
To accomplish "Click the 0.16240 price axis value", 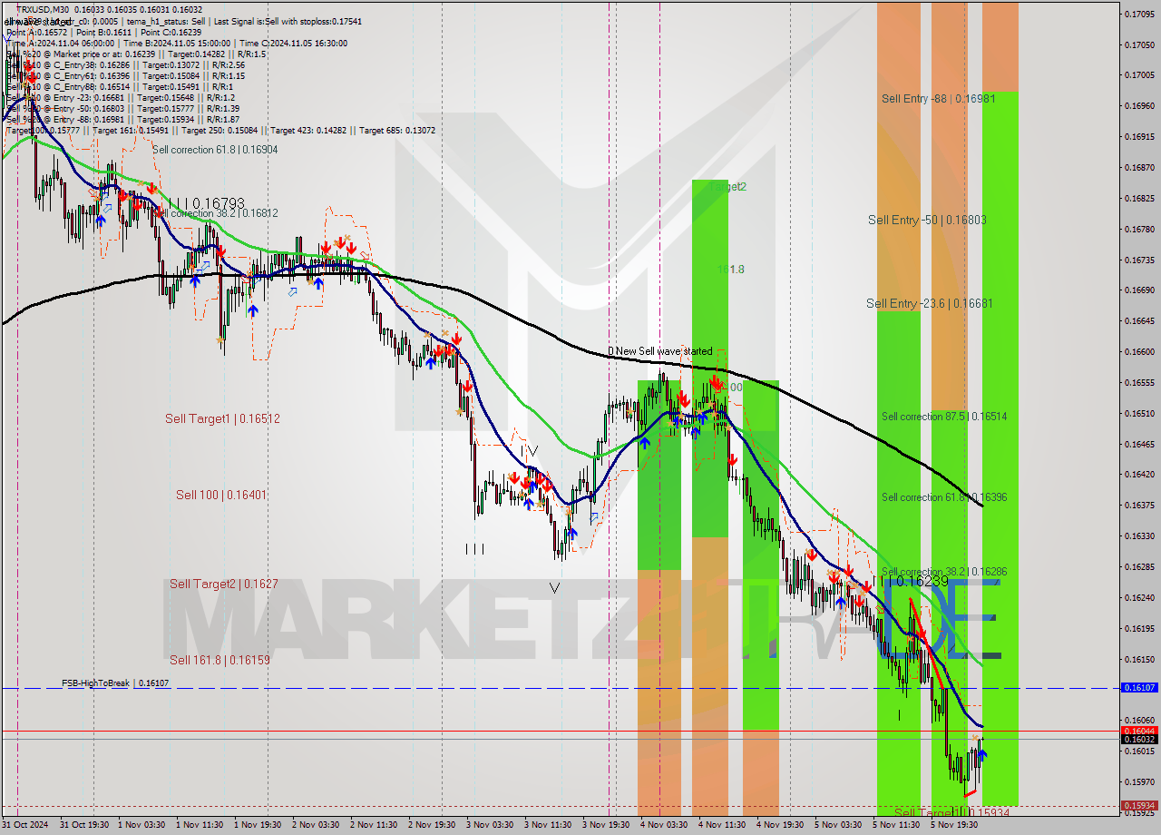I will 1138,597.
